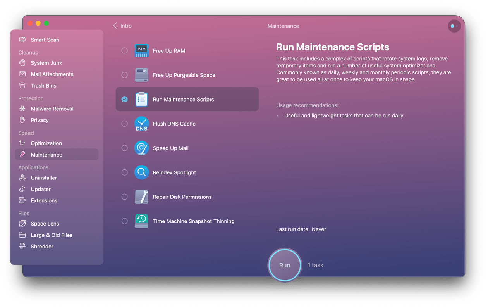Click the Repair Disk Permissions label
Viewport: 488px width, 307px height.
pos(182,197)
